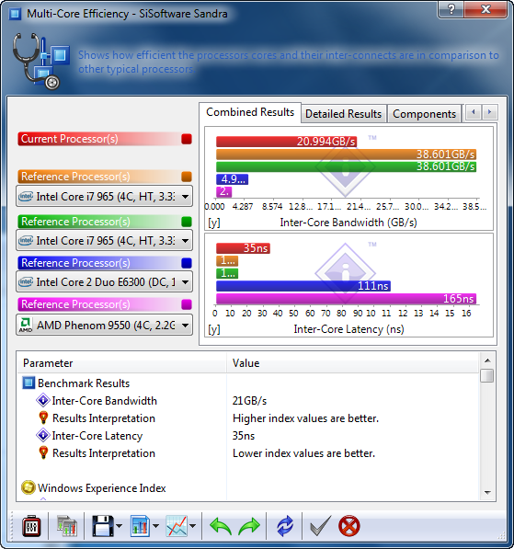Click the '21GB/s' value cell
This screenshot has height=549, width=514.
(249, 401)
